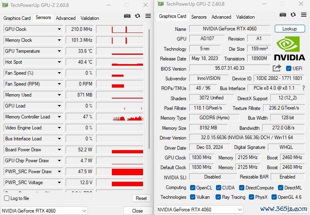Open the Hot Spot sensor dropdown
The width and height of the screenshot is (310, 215).
point(59,62)
